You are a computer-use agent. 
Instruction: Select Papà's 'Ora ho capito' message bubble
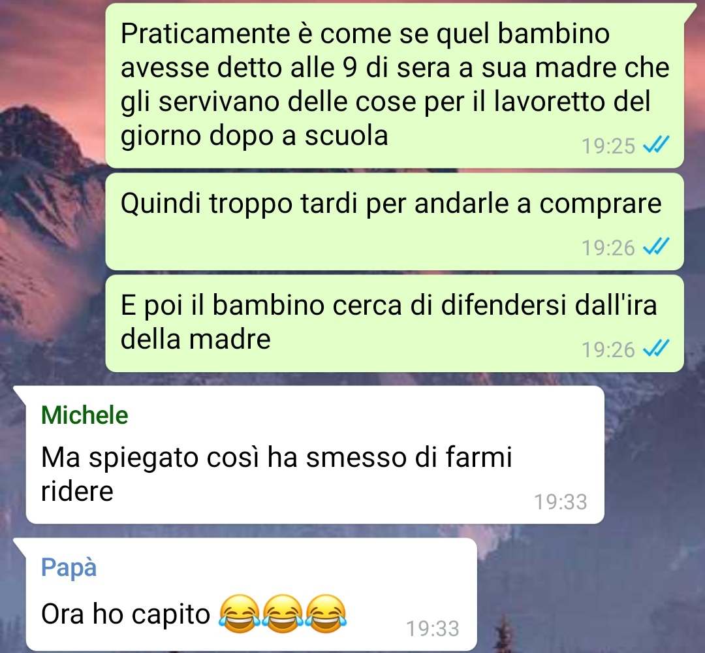pyautogui.click(x=251, y=594)
